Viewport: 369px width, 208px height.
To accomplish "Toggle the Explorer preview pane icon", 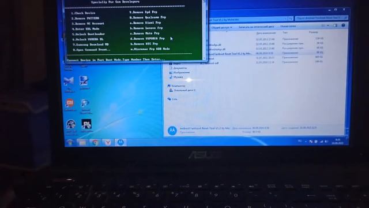I will coord(336,25).
